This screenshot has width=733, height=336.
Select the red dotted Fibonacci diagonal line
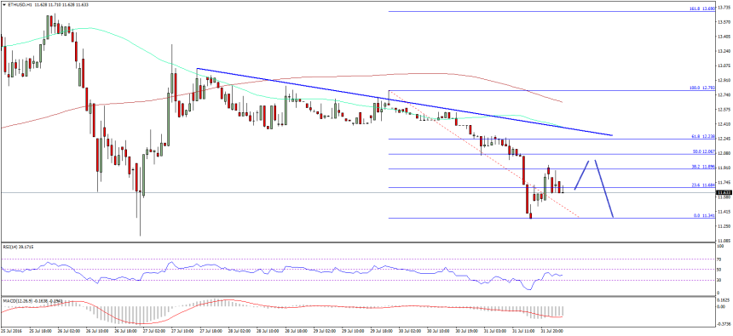coord(484,153)
